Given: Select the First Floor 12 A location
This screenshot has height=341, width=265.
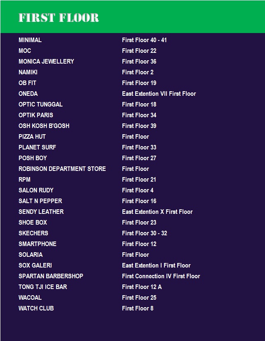Looking at the screenshot, I should [142, 287].
